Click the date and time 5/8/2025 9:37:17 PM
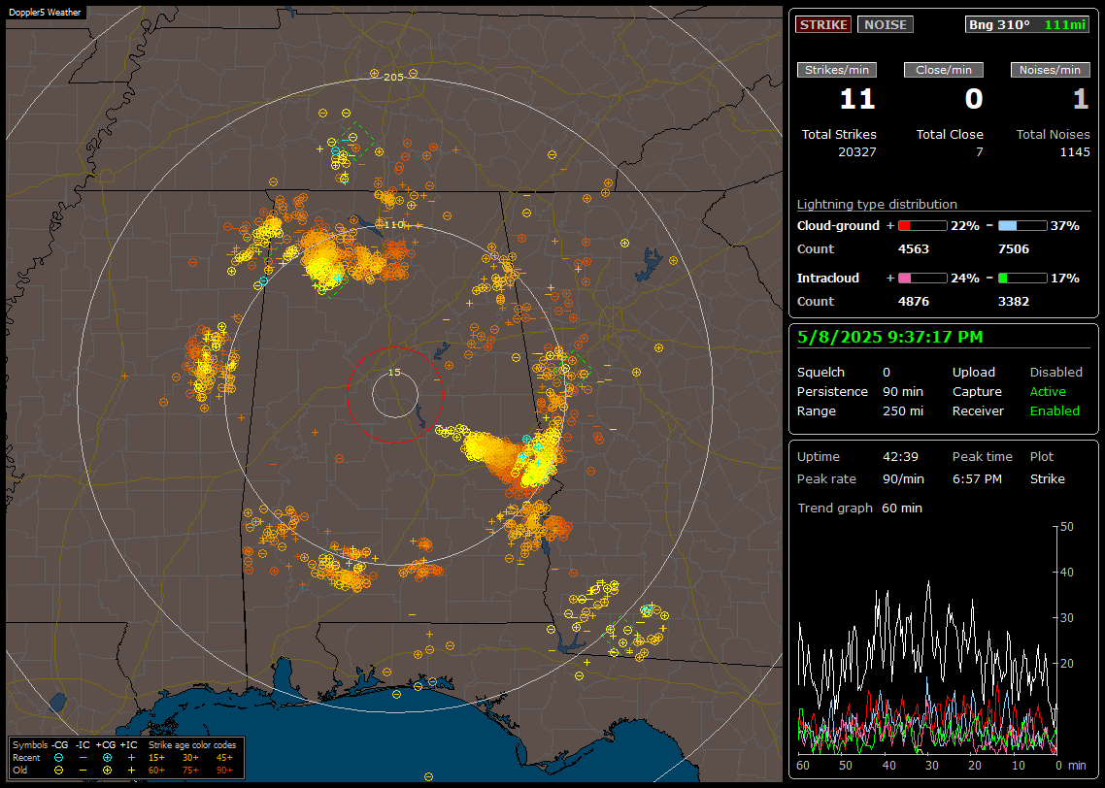This screenshot has width=1105, height=788. [890, 338]
